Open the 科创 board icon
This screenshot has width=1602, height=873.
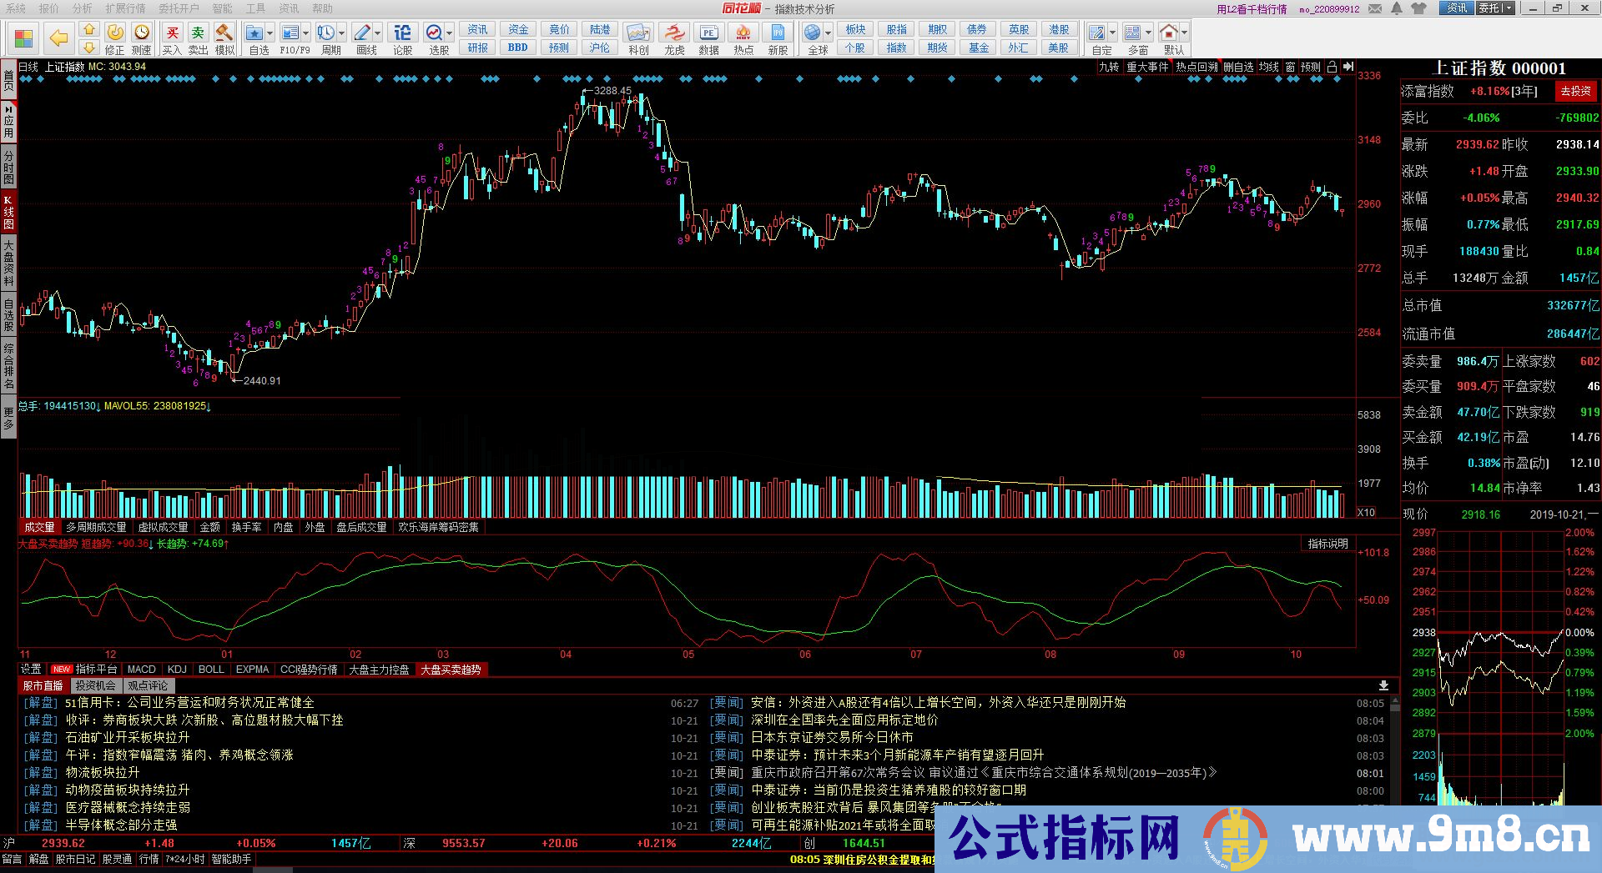(639, 33)
